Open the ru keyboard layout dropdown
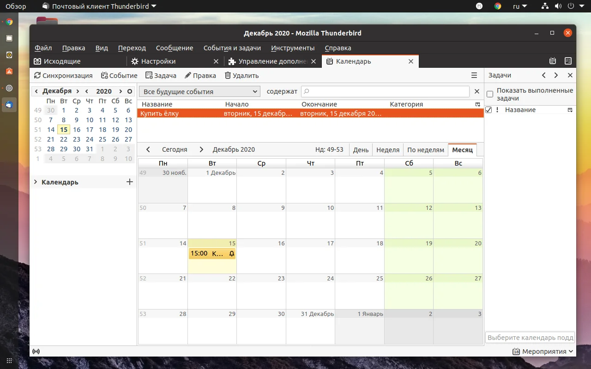 [520, 6]
